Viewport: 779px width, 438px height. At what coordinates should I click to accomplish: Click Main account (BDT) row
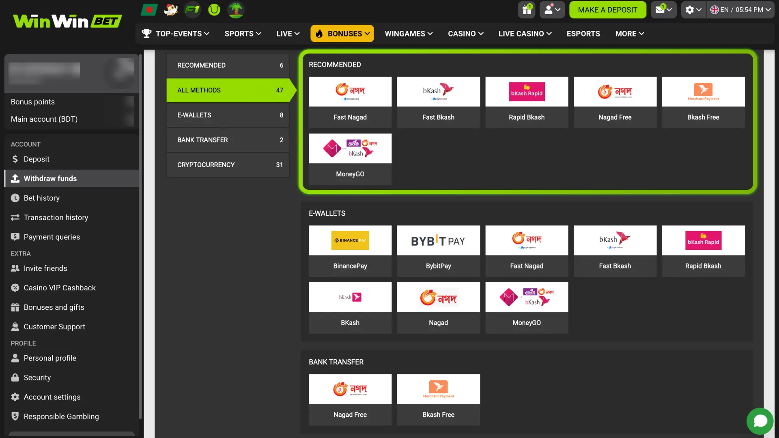71,119
